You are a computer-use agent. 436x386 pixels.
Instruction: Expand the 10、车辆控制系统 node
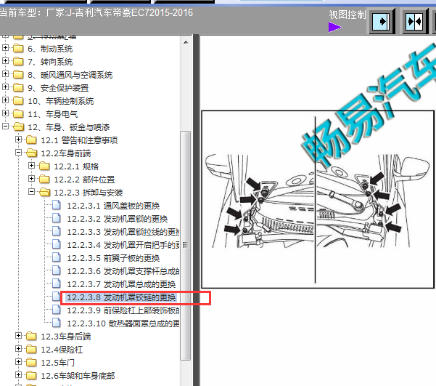pyautogui.click(x=5, y=100)
